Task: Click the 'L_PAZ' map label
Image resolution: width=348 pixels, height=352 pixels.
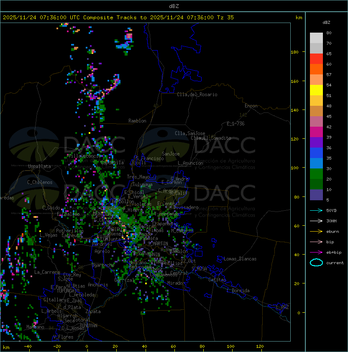Action: point(282,307)
